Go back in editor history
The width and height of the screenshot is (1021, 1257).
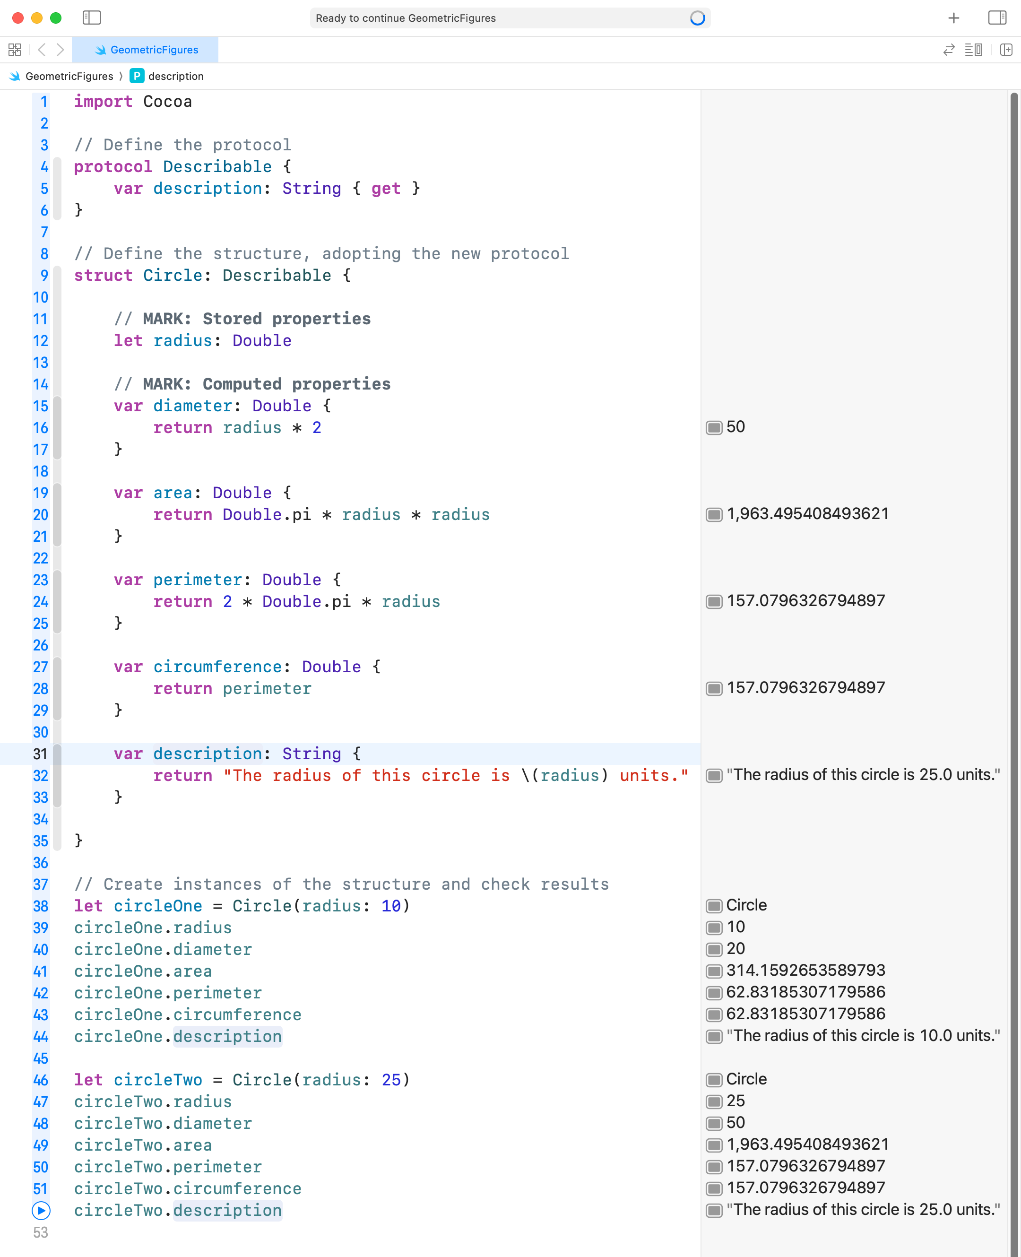[41, 50]
